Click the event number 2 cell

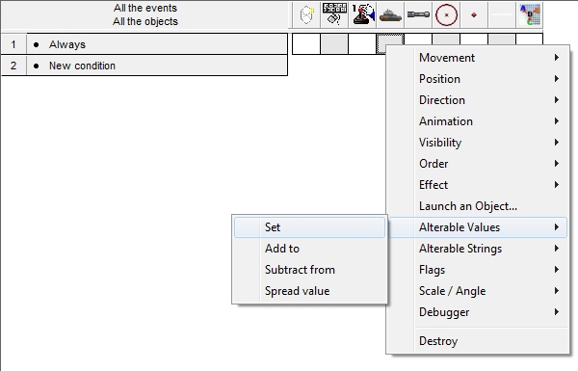tap(13, 66)
